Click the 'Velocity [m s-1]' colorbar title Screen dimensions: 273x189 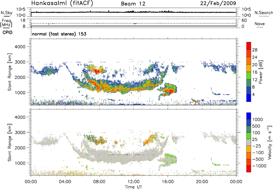(270, 142)
